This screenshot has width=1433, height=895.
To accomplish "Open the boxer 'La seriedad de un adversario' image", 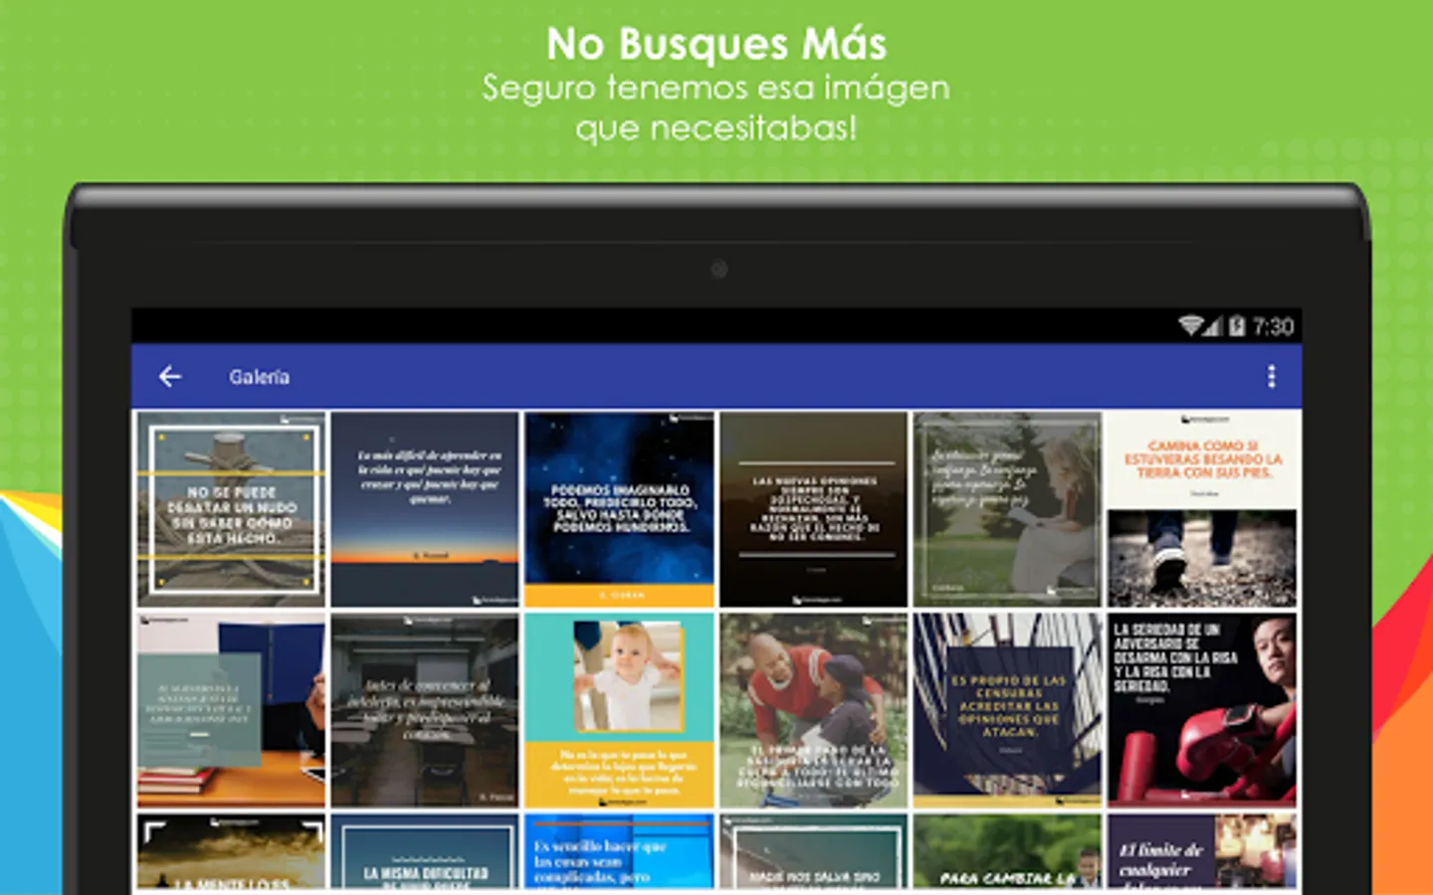I will click(x=1202, y=710).
